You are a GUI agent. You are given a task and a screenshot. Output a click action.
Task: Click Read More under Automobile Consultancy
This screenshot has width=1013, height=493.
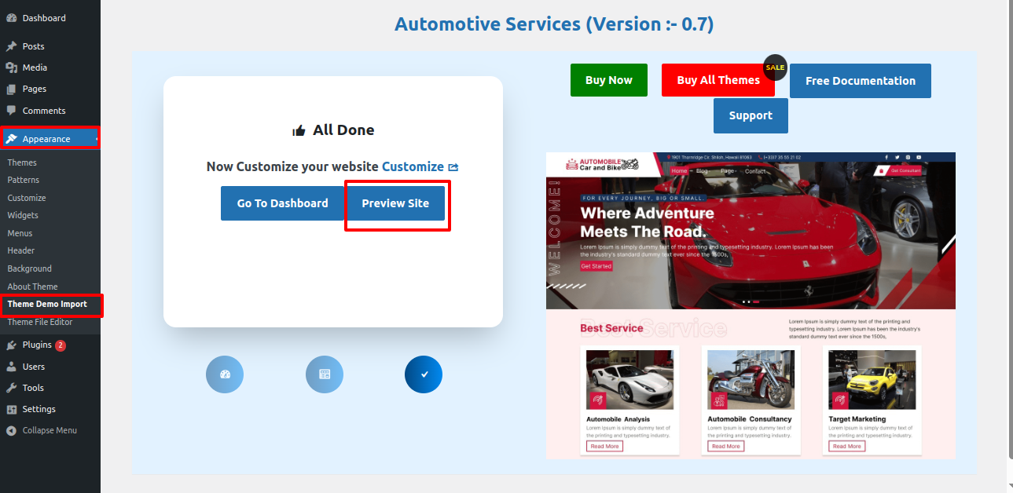tap(725, 446)
